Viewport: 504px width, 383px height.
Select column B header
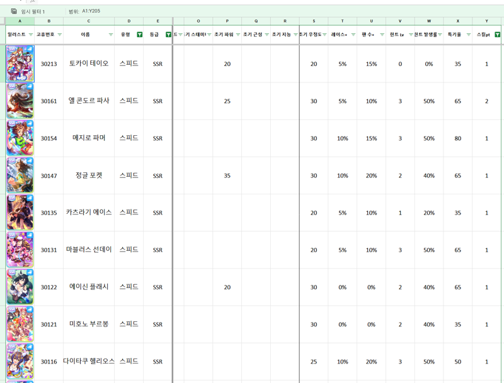(49, 21)
